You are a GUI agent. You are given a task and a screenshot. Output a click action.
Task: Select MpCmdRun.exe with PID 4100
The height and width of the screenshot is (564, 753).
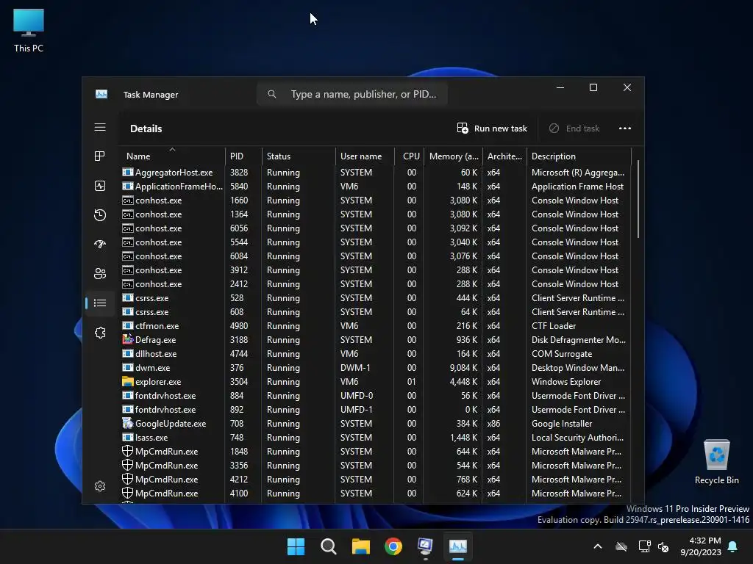376,493
